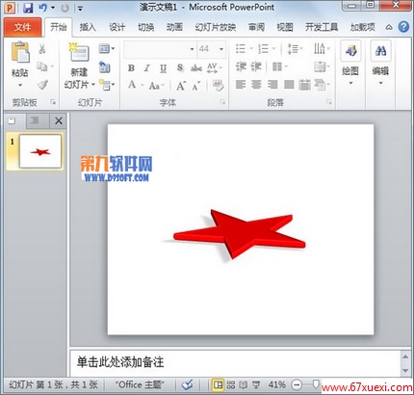Click the Paste clipboard icon

click(20, 52)
